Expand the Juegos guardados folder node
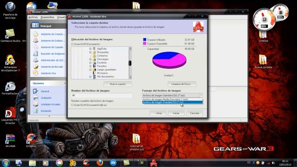 coord(90,70)
